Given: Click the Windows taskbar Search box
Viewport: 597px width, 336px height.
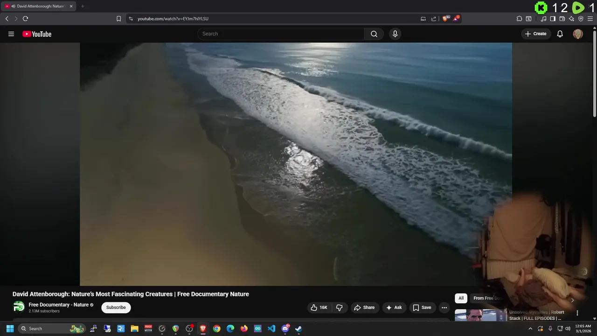Looking at the screenshot, I should click(x=52, y=329).
